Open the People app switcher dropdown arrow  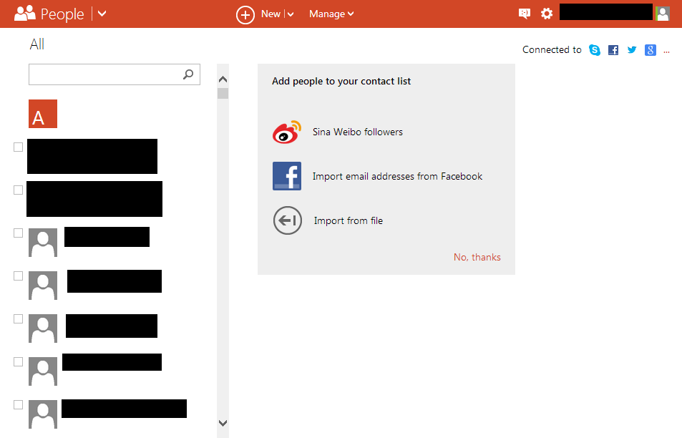102,14
